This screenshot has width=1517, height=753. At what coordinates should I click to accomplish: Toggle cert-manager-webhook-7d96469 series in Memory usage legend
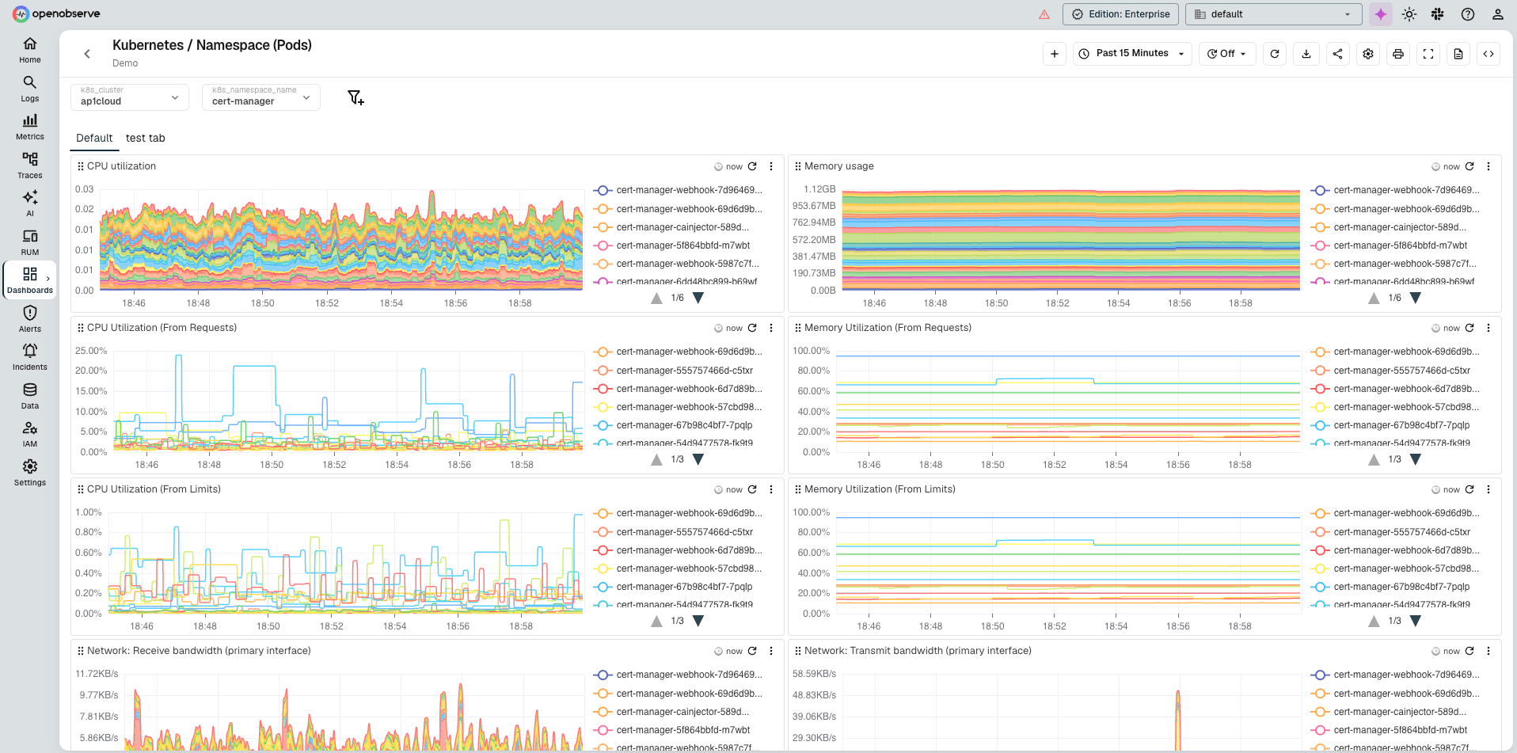point(1396,190)
